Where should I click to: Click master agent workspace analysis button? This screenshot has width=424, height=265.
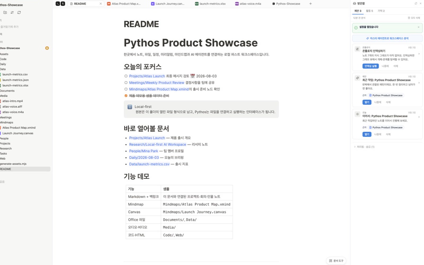click(387, 38)
